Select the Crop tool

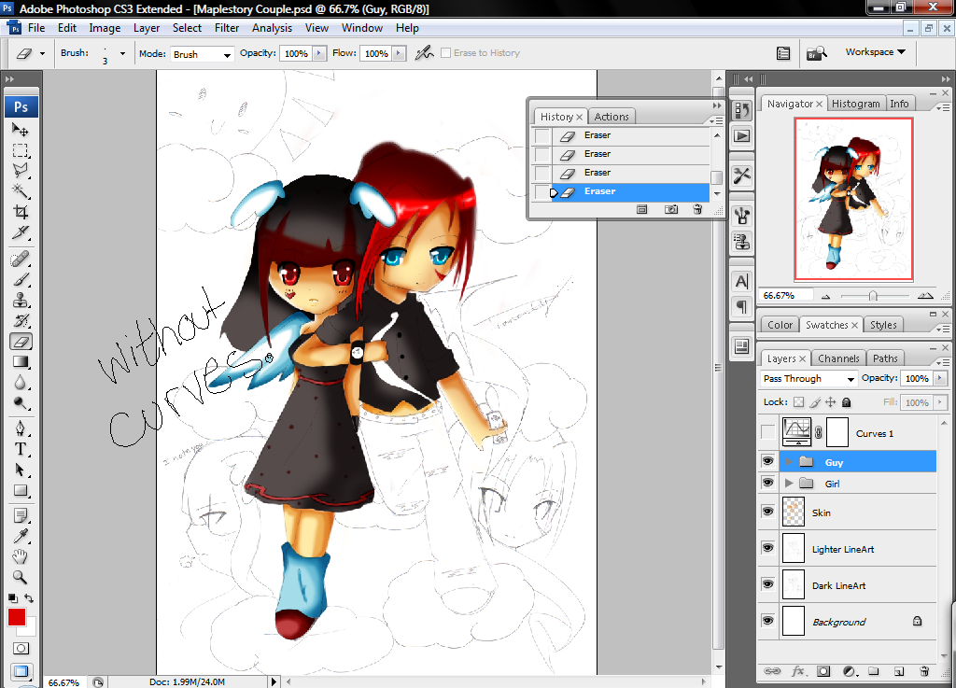(21, 212)
